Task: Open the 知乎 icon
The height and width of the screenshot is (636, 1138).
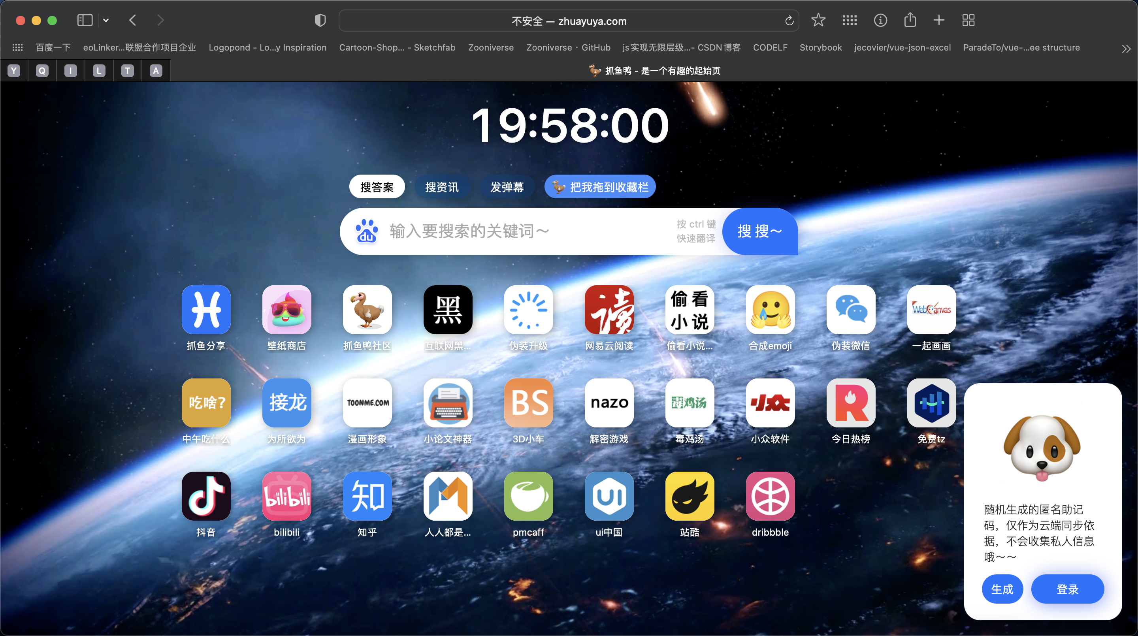Action: [367, 496]
